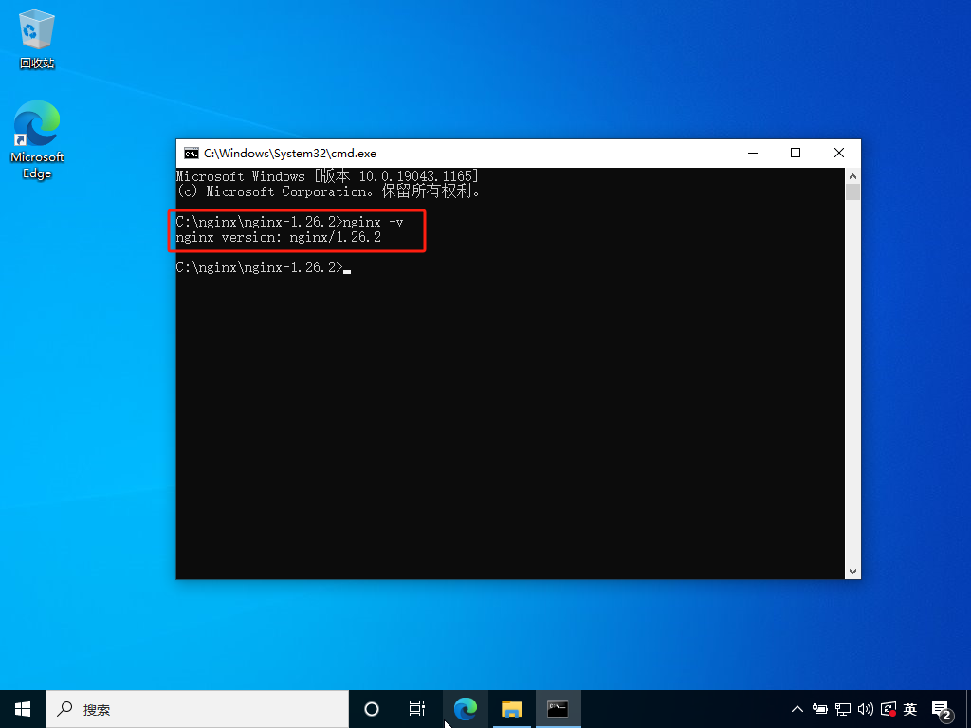Click inside the taskbar search box
Viewport: 971px width, 728px height.
pyautogui.click(x=197, y=709)
